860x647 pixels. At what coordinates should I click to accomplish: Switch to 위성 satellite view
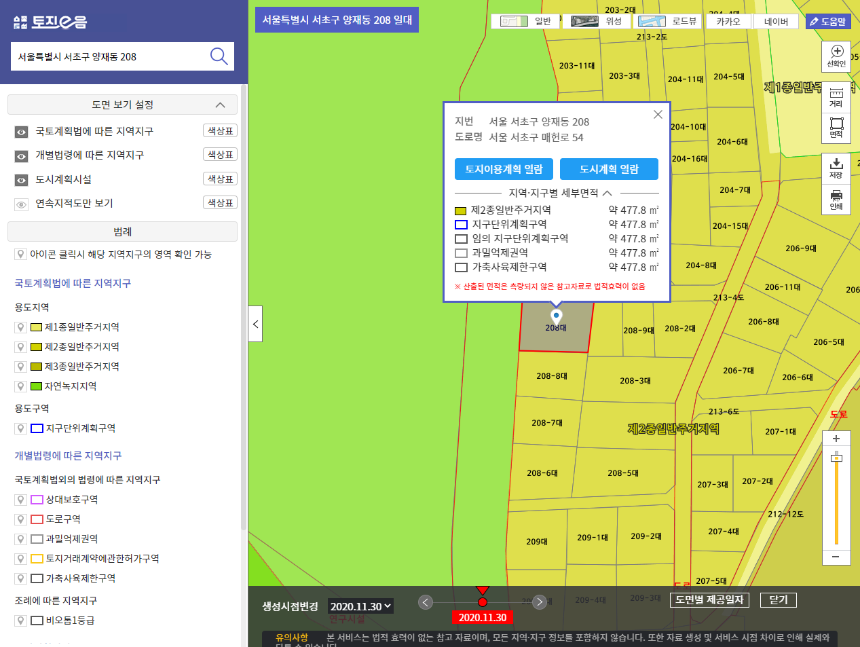(x=597, y=21)
